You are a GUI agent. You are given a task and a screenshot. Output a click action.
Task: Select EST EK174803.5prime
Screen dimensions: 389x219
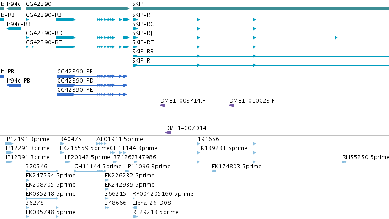click(x=213, y=171)
